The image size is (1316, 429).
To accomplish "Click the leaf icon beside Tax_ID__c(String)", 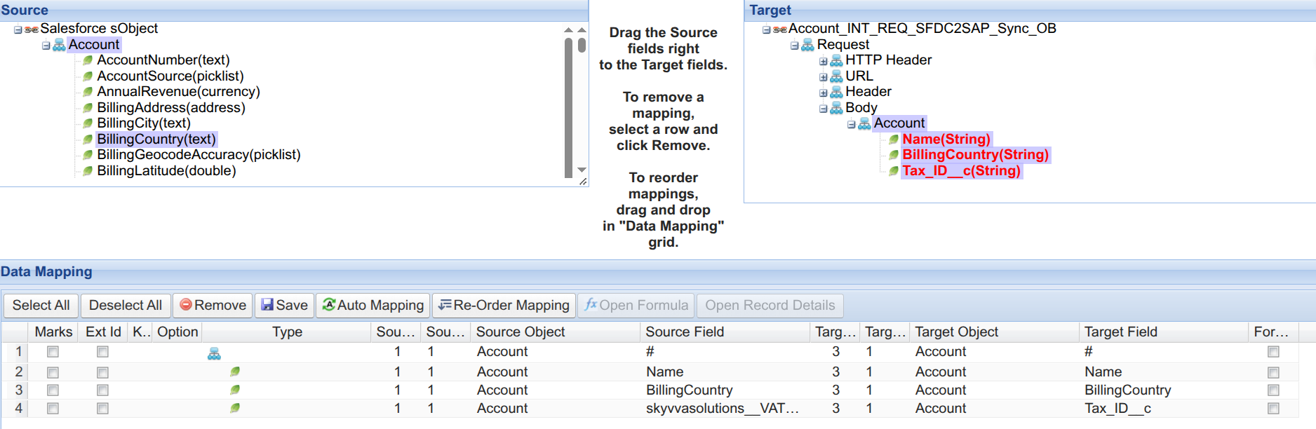I will 894,171.
